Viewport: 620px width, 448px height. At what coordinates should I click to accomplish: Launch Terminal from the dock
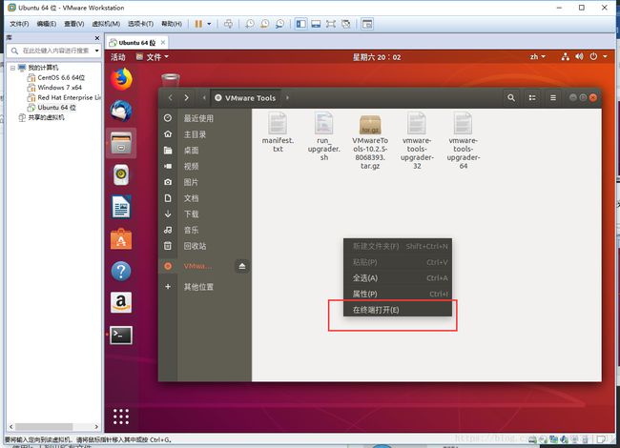click(x=121, y=335)
